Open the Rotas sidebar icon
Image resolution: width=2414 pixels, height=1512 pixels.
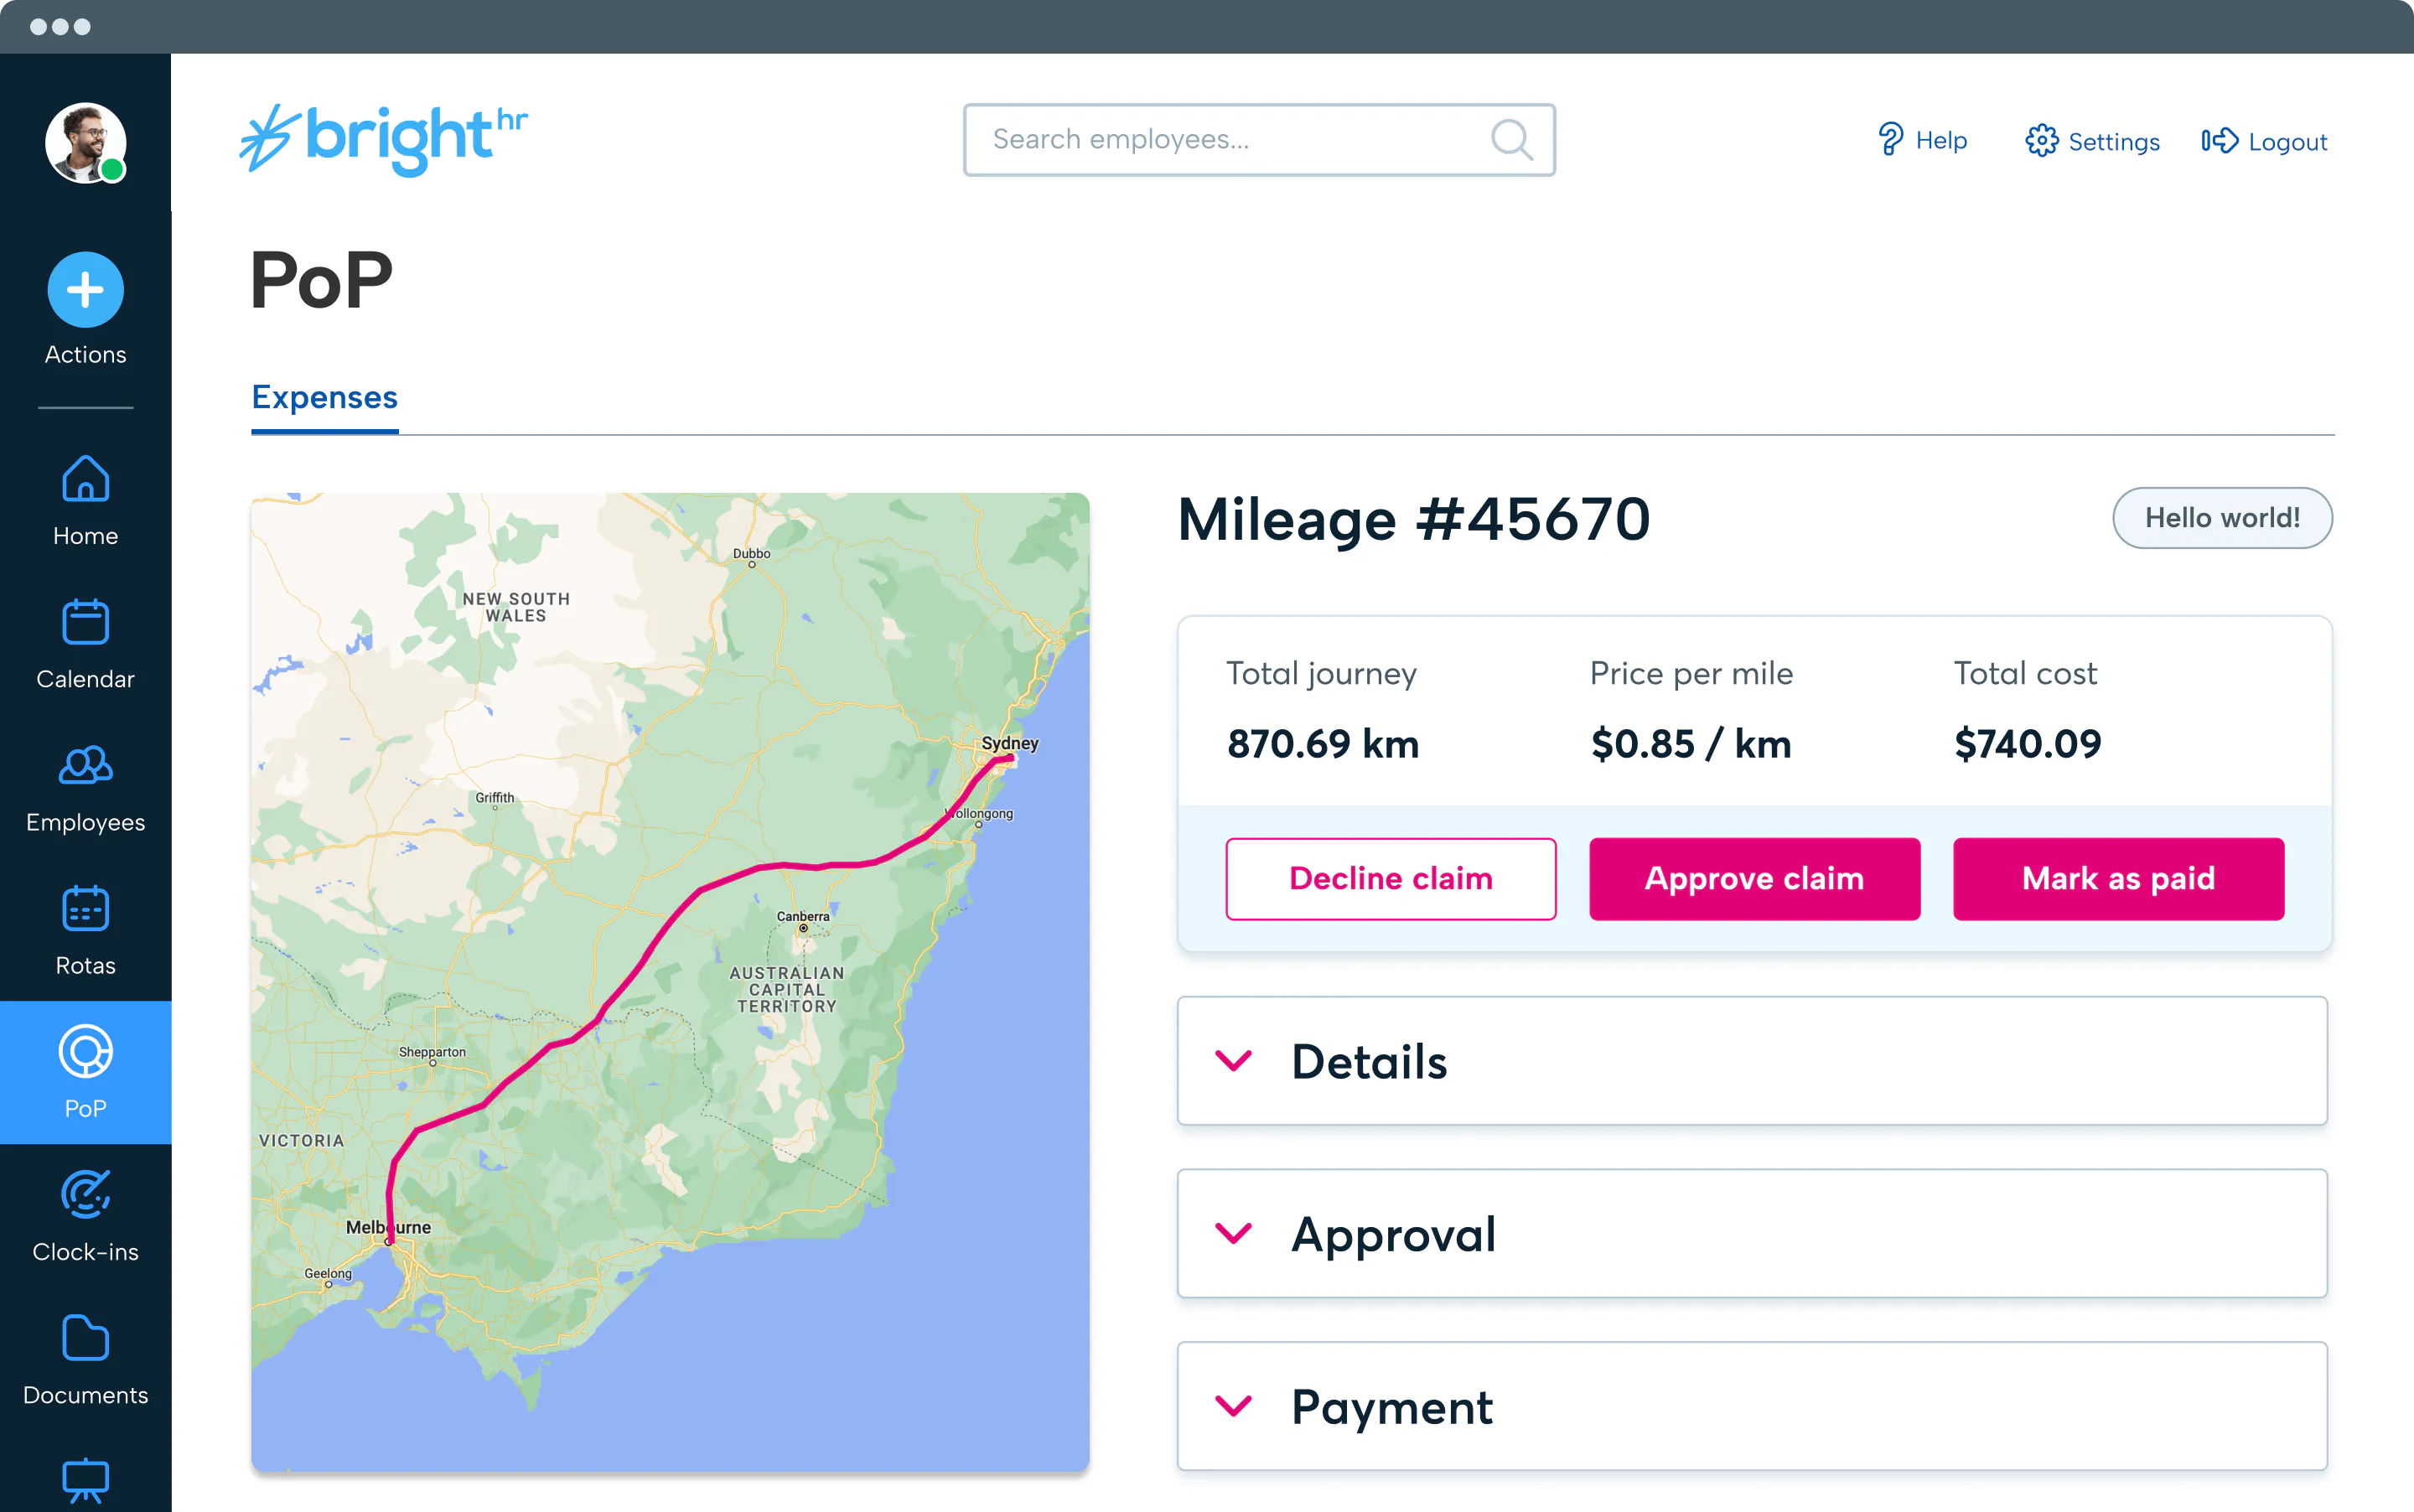coord(85,909)
